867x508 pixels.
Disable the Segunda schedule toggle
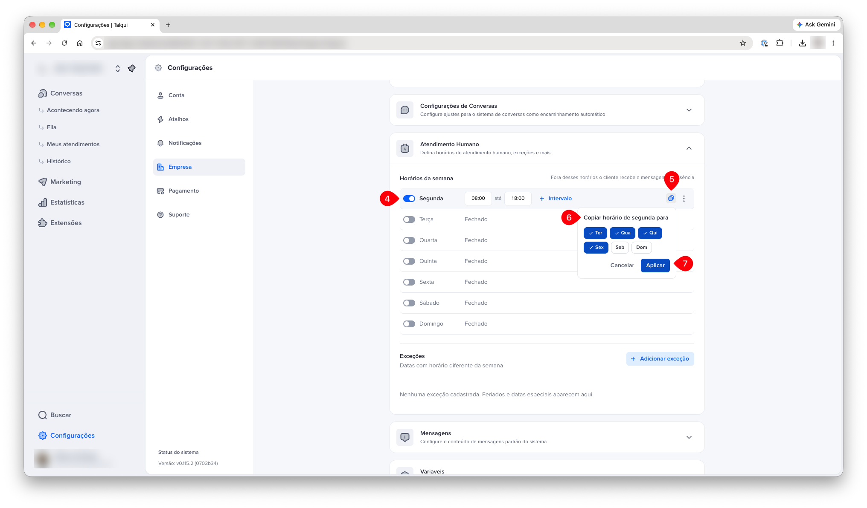coord(409,199)
